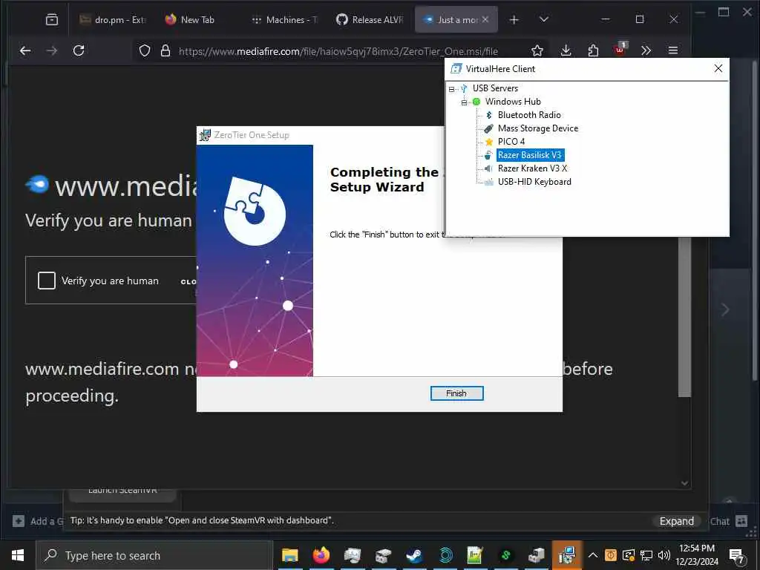Click the mouse icon beside Razer Basilisk V3
Screen dimensions: 760x570
coord(488,155)
